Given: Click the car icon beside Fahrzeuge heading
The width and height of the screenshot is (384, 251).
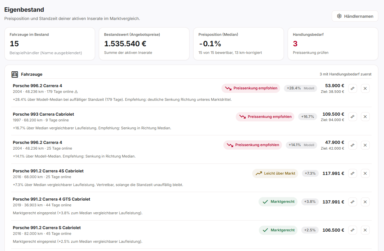Looking at the screenshot, I should tap(15, 74).
